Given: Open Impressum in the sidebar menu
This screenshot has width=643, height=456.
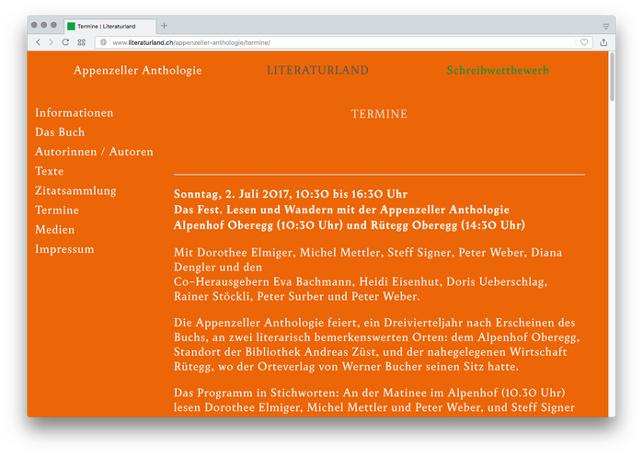Looking at the screenshot, I should pyautogui.click(x=64, y=249).
